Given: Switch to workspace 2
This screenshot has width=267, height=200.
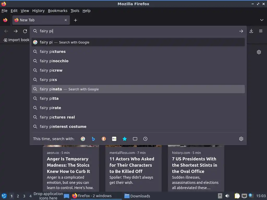Looking at the screenshot, I should tap(18, 196).
